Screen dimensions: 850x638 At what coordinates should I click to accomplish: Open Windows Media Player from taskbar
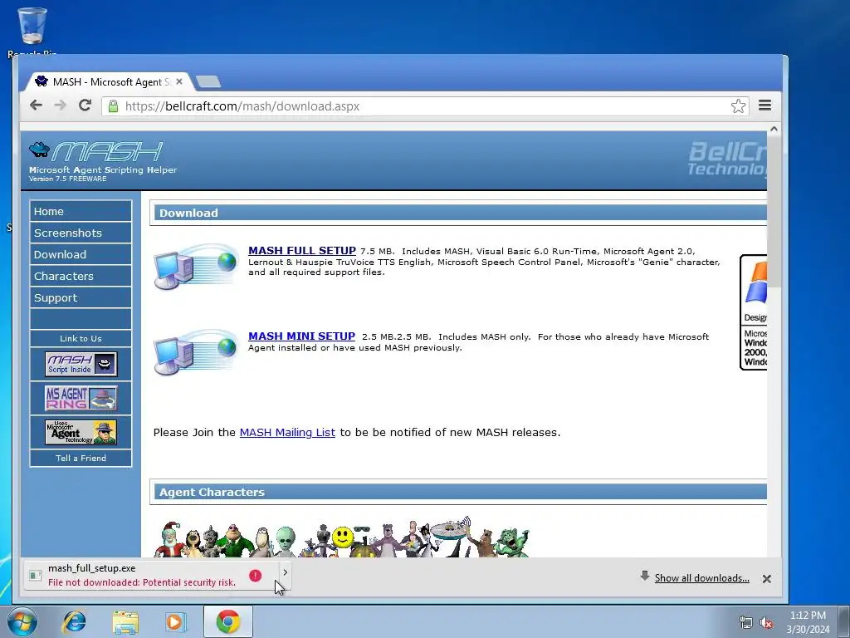tap(176, 621)
